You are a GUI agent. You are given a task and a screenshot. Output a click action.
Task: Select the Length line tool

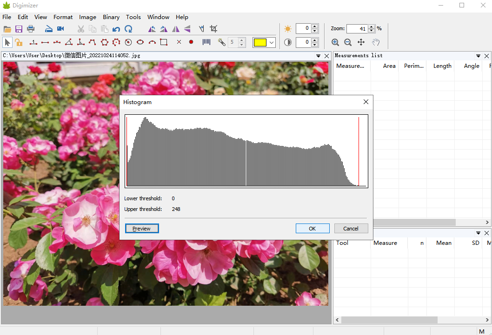click(x=45, y=42)
